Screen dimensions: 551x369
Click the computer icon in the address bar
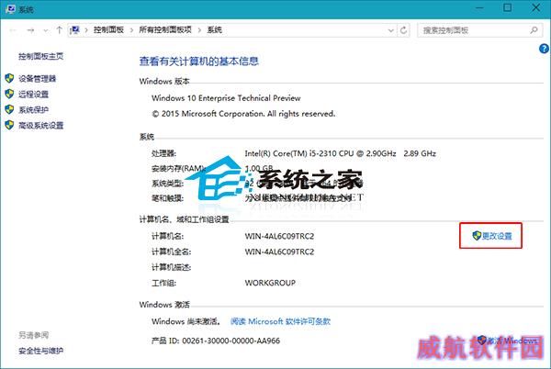(75, 30)
